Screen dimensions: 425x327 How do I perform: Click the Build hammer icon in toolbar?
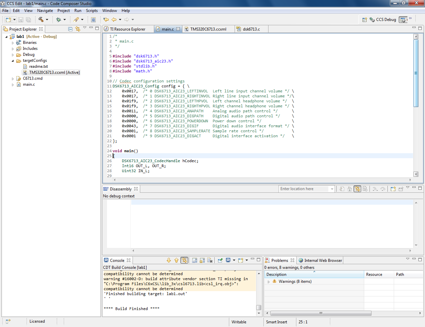coord(41,20)
